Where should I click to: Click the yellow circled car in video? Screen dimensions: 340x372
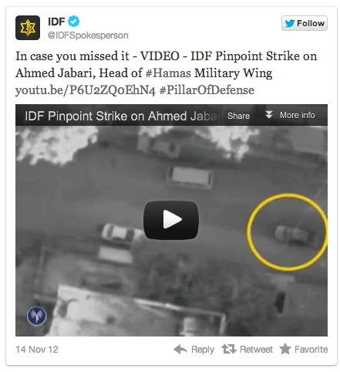(294, 234)
